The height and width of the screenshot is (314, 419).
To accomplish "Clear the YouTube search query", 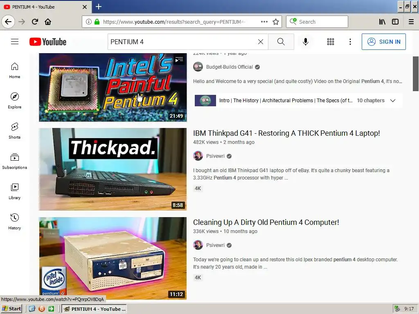I will click(x=261, y=42).
